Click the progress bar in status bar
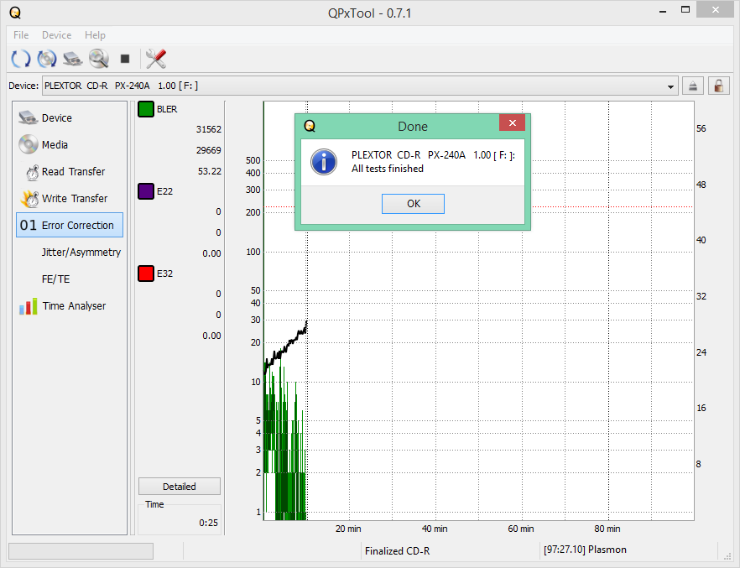The height and width of the screenshot is (568, 740). coord(81,550)
